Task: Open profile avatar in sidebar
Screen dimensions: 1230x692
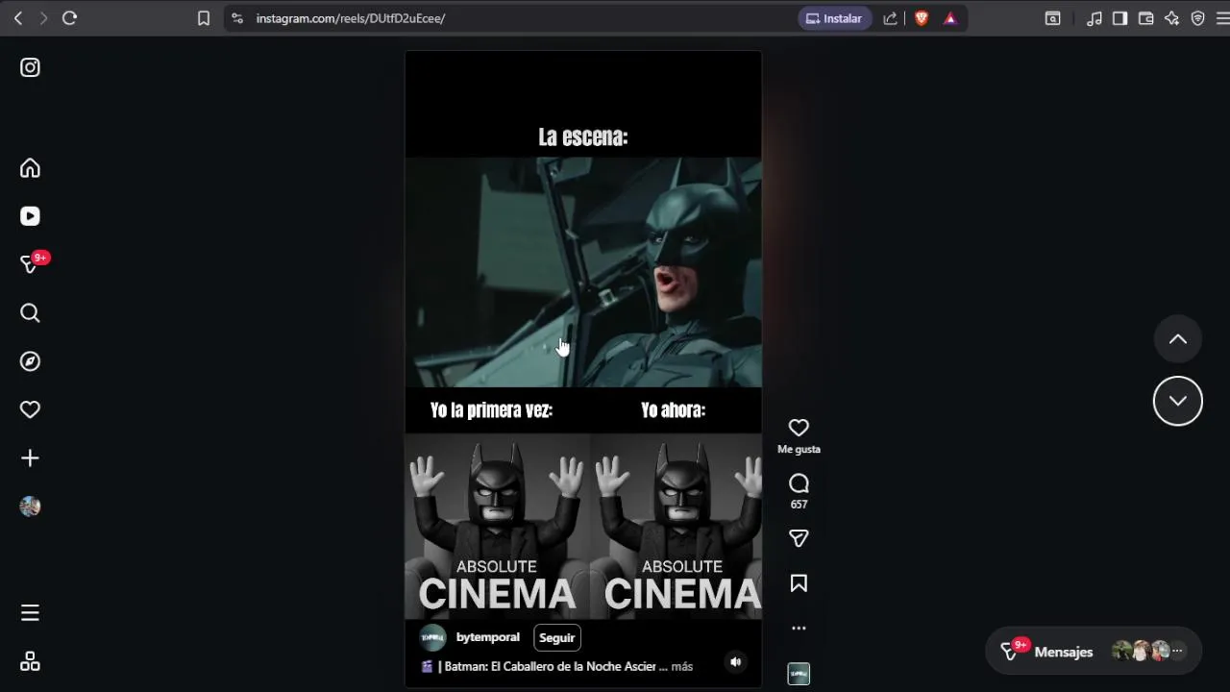Action: click(30, 507)
